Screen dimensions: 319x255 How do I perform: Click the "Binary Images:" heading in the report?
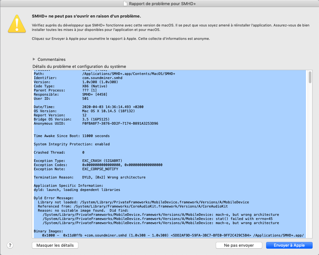click(48, 231)
